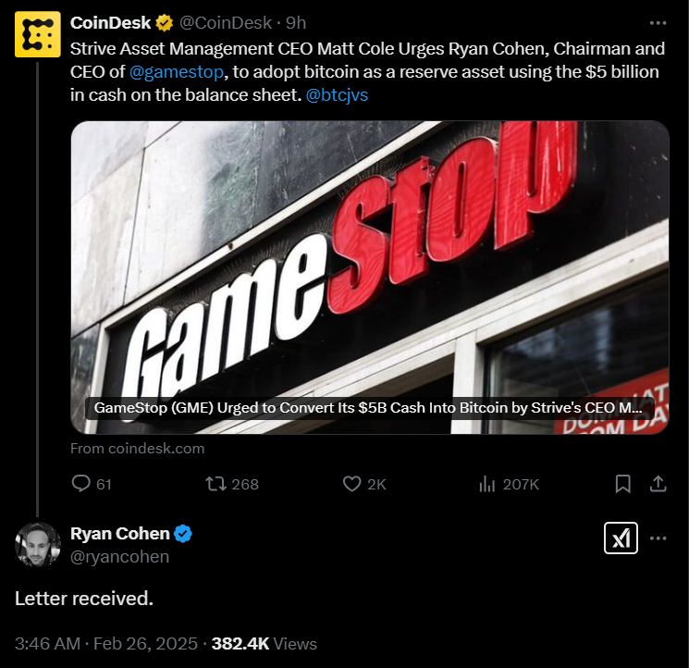The height and width of the screenshot is (668, 689).
Task: Open reply on CoinDesk post
Action: [92, 484]
